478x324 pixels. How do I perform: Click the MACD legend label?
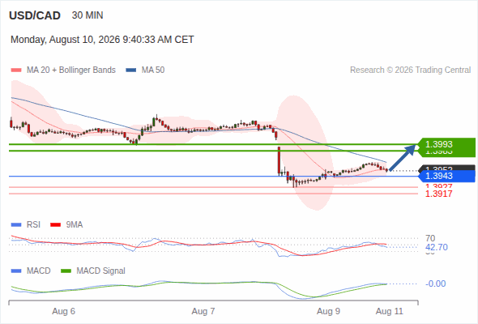[38, 271]
